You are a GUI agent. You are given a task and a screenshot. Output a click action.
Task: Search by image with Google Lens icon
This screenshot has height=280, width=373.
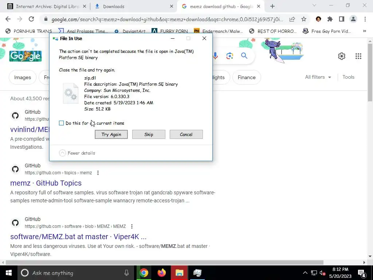pos(229,56)
